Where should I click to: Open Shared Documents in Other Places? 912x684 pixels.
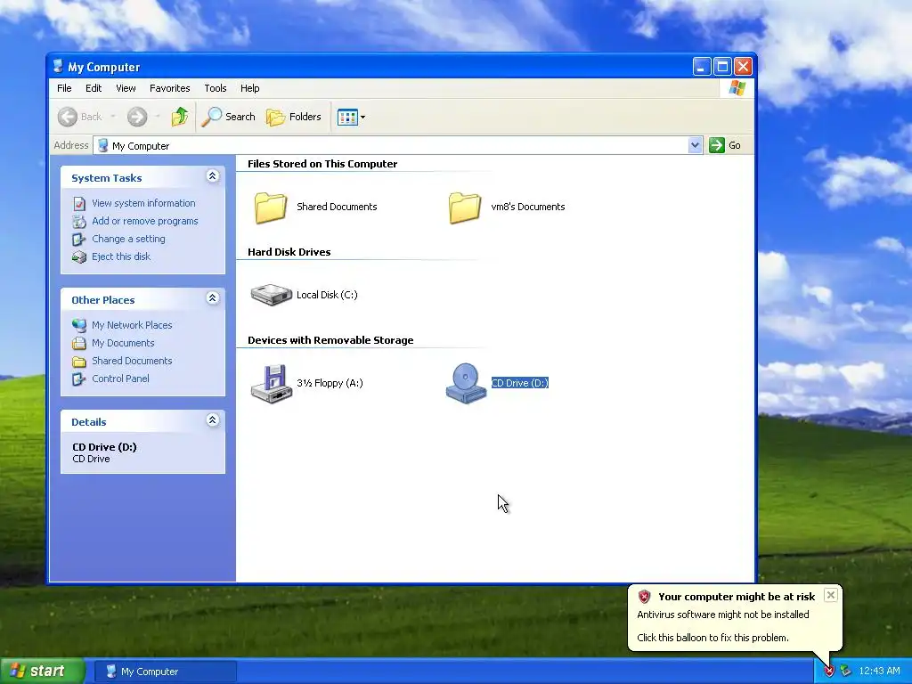[132, 361]
